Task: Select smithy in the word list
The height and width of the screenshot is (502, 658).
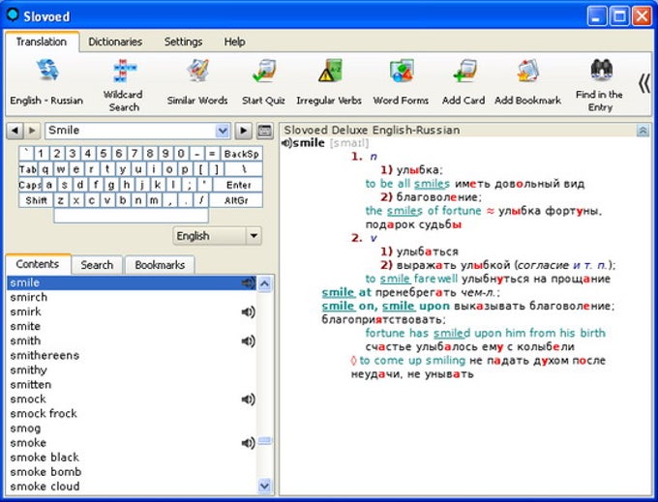Action: tap(132, 370)
